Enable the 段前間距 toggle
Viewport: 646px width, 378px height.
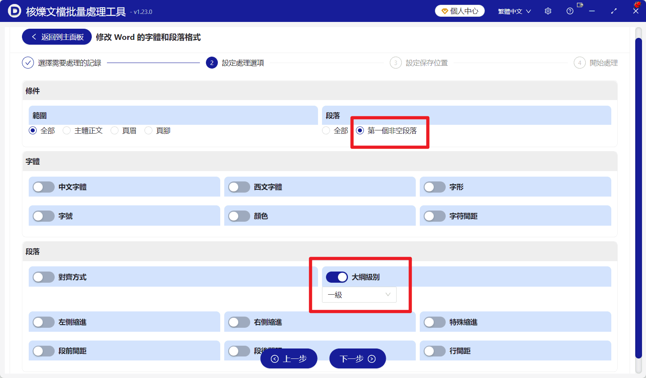pos(43,351)
